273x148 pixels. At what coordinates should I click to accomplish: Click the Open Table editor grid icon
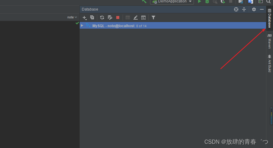128,17
